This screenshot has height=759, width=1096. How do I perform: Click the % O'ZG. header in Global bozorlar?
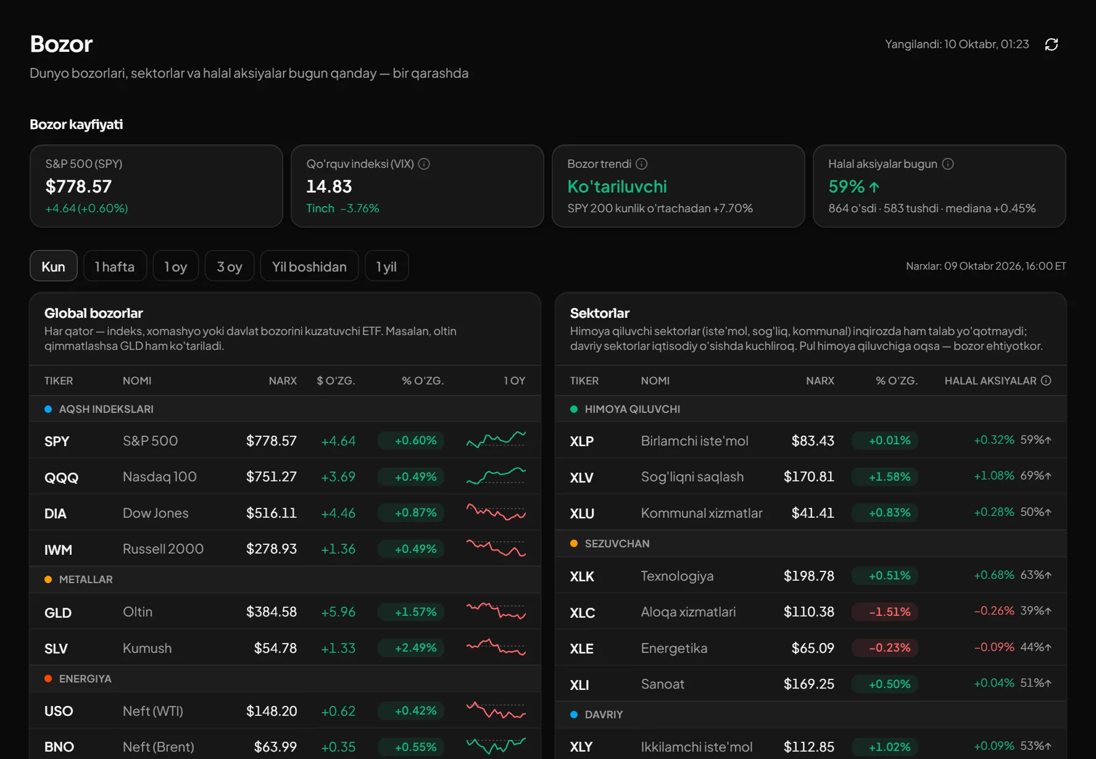tap(423, 381)
